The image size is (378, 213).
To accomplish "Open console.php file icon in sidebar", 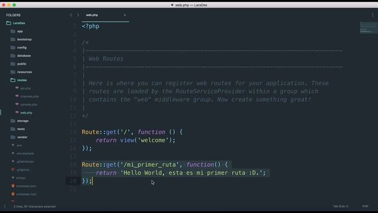I will (x=17, y=104).
